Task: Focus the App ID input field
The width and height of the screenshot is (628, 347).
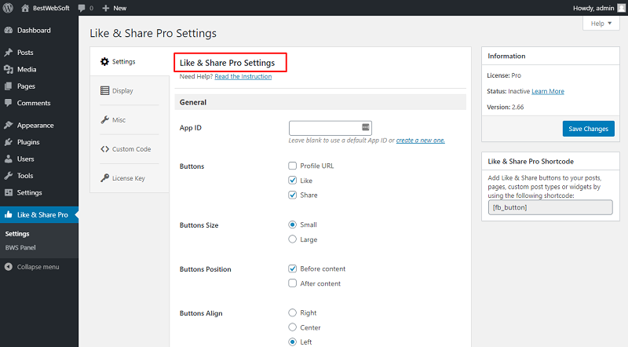Action: coord(330,128)
